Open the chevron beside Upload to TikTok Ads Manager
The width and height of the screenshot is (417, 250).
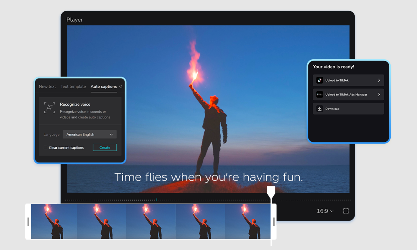click(379, 95)
